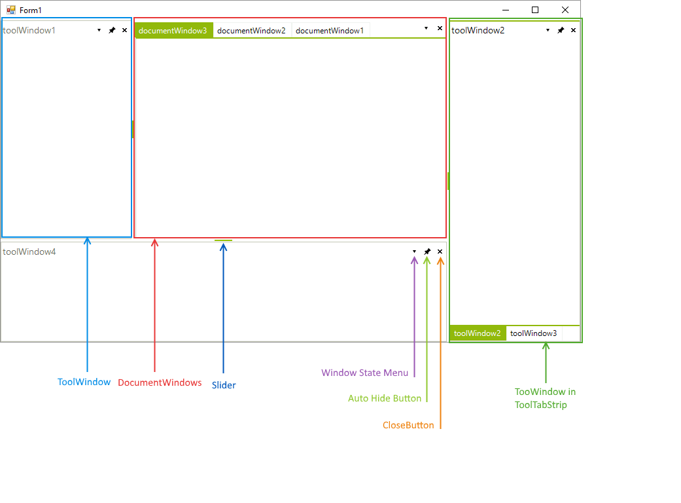The width and height of the screenshot is (681, 503).
Task: Toggle auto hide for toolWindow4
Action: pyautogui.click(x=427, y=251)
